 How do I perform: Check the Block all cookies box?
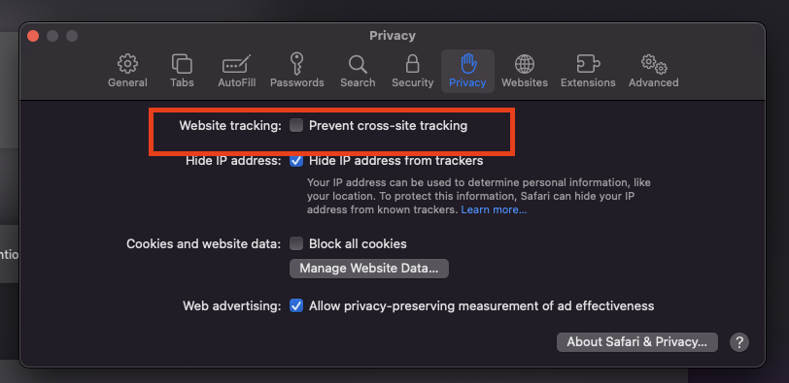[296, 244]
